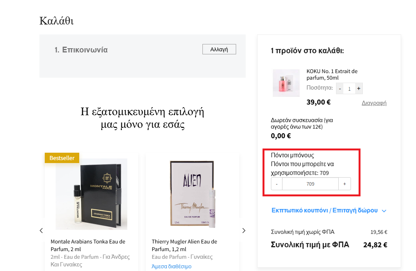Click the bonus points 709 input field

(310, 184)
